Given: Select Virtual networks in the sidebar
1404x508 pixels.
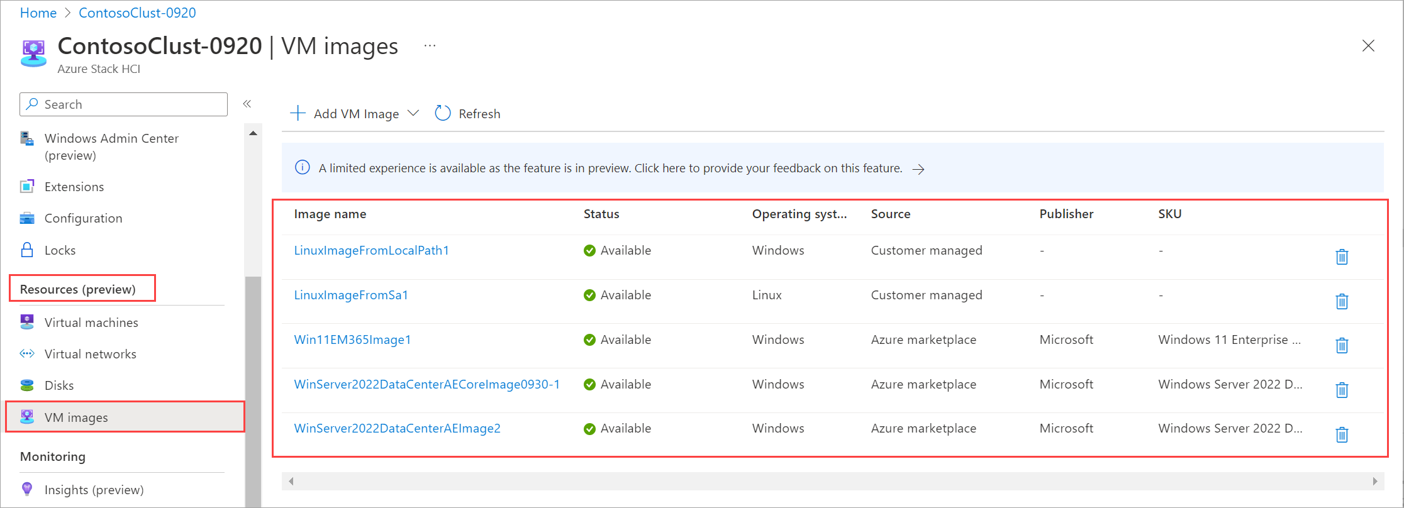Looking at the screenshot, I should pyautogui.click(x=90, y=354).
